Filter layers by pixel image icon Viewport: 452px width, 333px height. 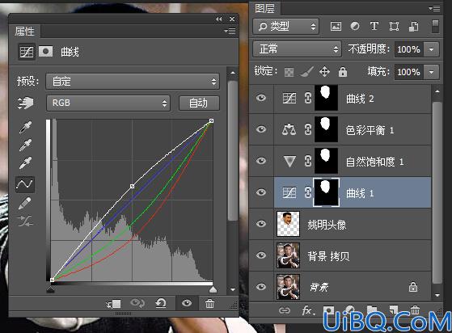pyautogui.click(x=336, y=27)
